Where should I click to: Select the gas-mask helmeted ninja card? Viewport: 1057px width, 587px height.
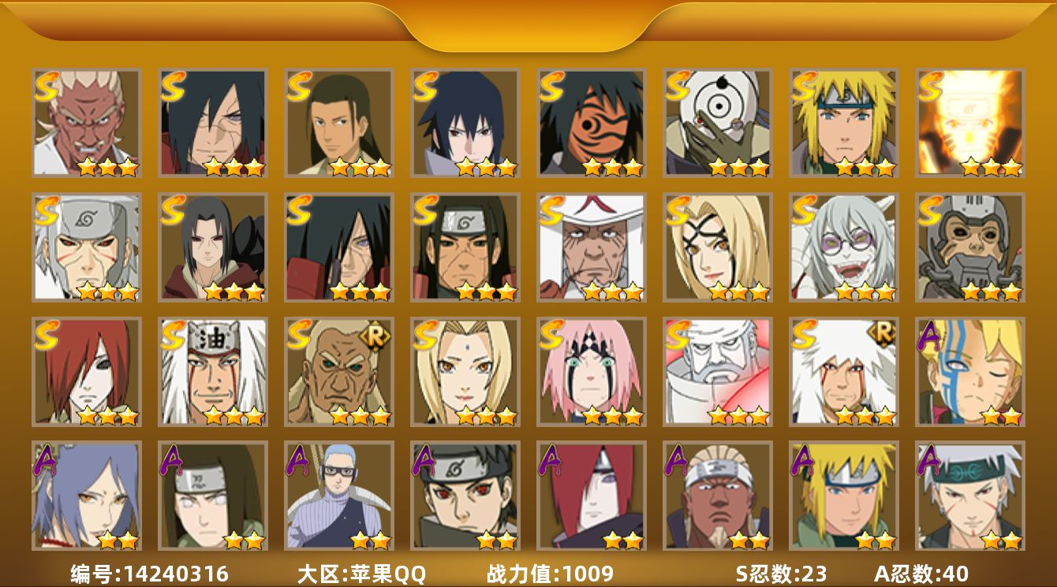click(970, 247)
